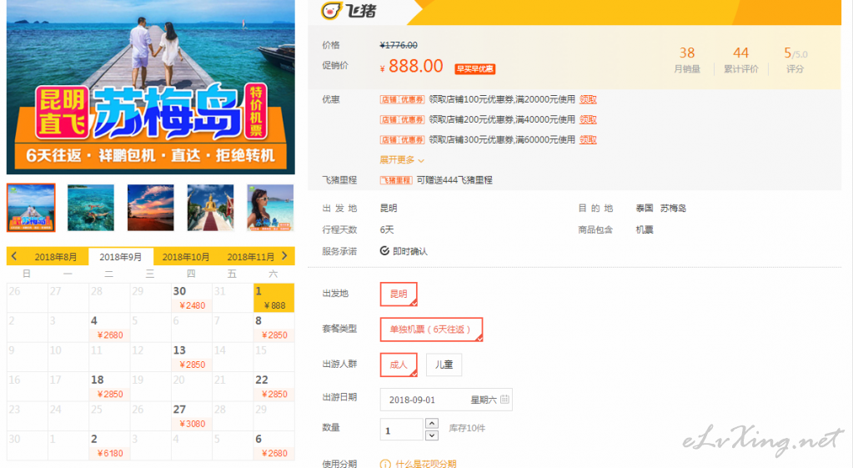The height and width of the screenshot is (468, 853).
Task: Pick calendar date 27 priced ¥3080
Action: 192,415
